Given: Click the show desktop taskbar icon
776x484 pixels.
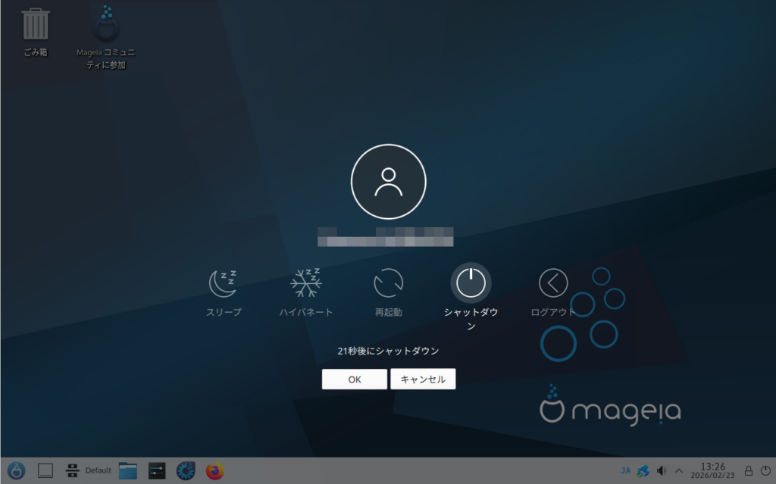Looking at the screenshot, I should tap(45, 471).
